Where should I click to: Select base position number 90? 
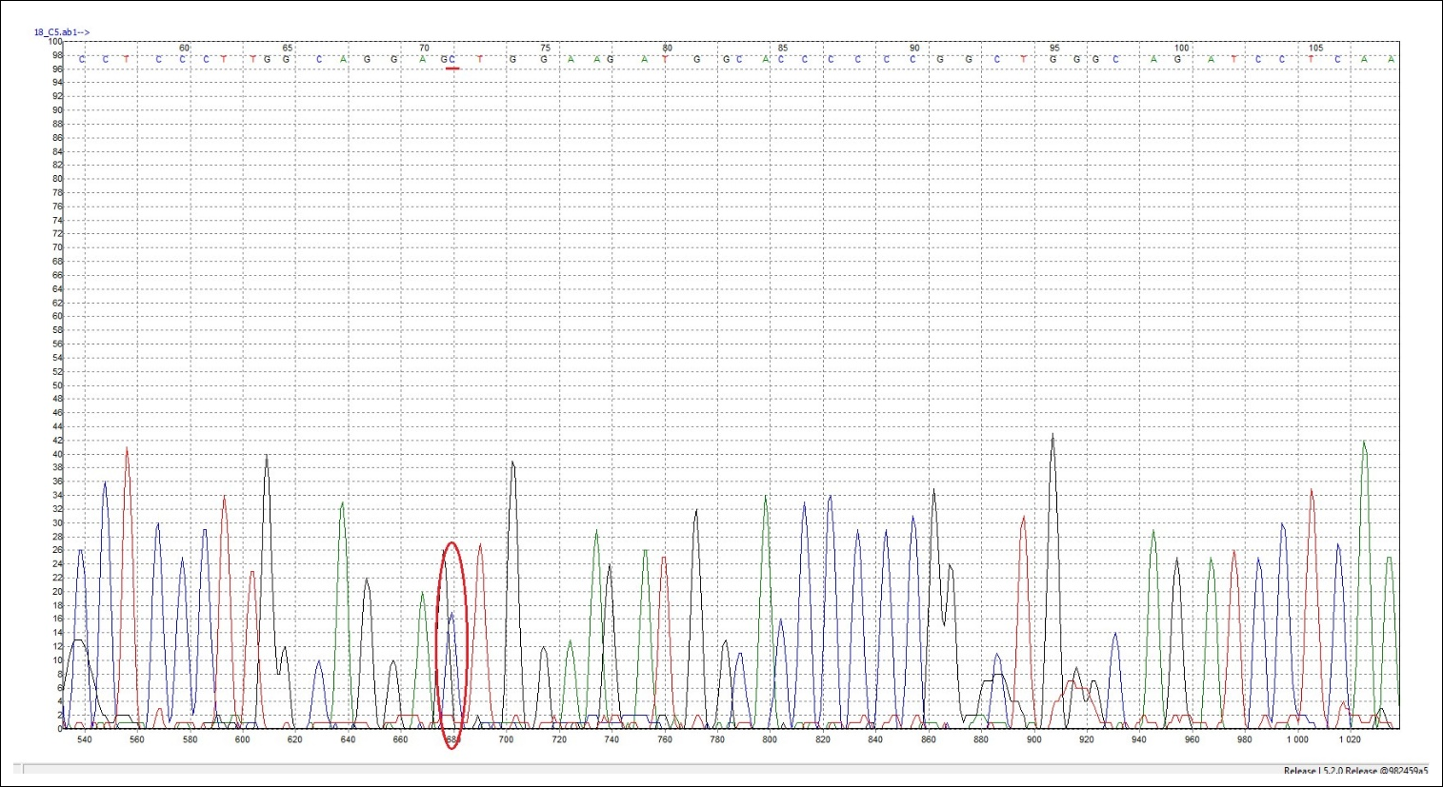[x=914, y=48]
